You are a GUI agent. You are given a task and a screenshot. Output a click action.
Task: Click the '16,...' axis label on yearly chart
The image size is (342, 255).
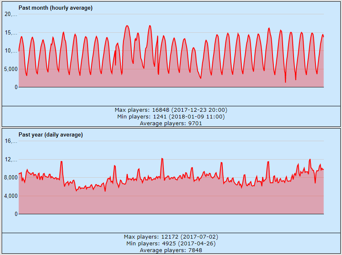(11, 141)
